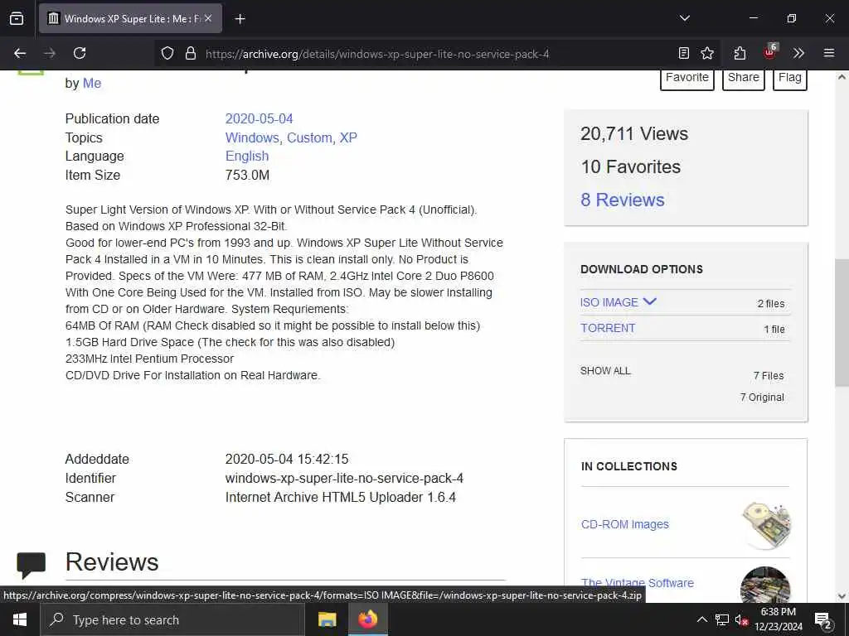
Task: Select Internet Archive HTML5 Uploader 1.6.4 text
Action: point(341,497)
